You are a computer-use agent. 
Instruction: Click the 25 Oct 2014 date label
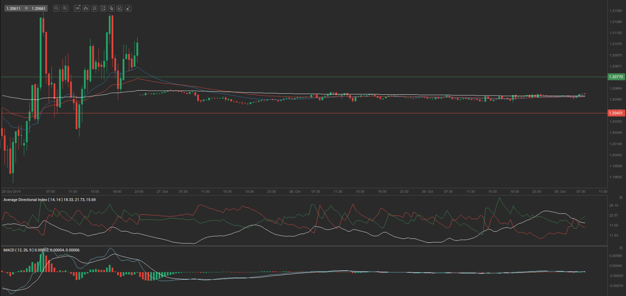tap(11, 192)
